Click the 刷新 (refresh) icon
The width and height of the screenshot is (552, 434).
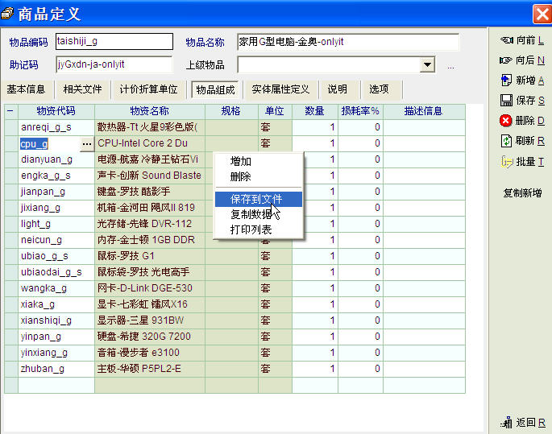pos(506,141)
